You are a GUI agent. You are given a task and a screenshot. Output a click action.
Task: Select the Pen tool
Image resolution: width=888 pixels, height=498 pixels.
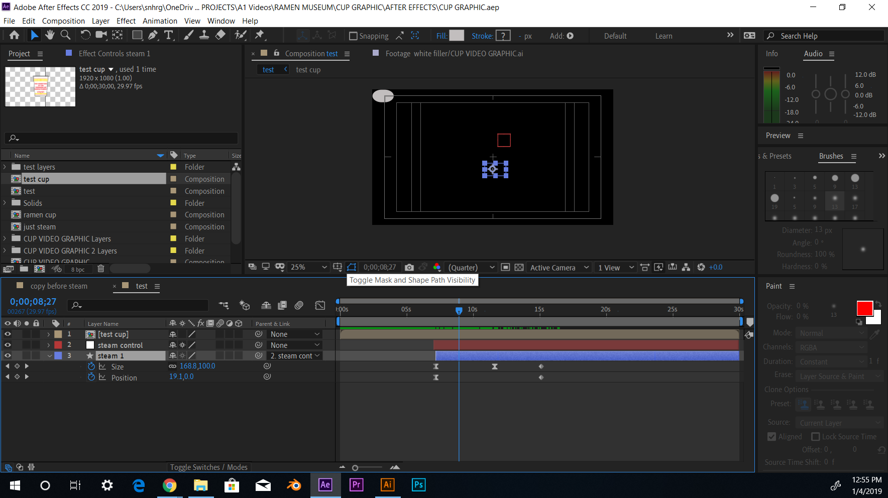point(153,35)
